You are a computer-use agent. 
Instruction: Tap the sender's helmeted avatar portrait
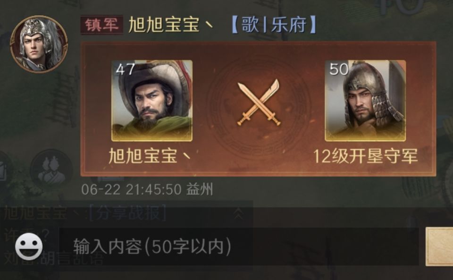click(39, 44)
